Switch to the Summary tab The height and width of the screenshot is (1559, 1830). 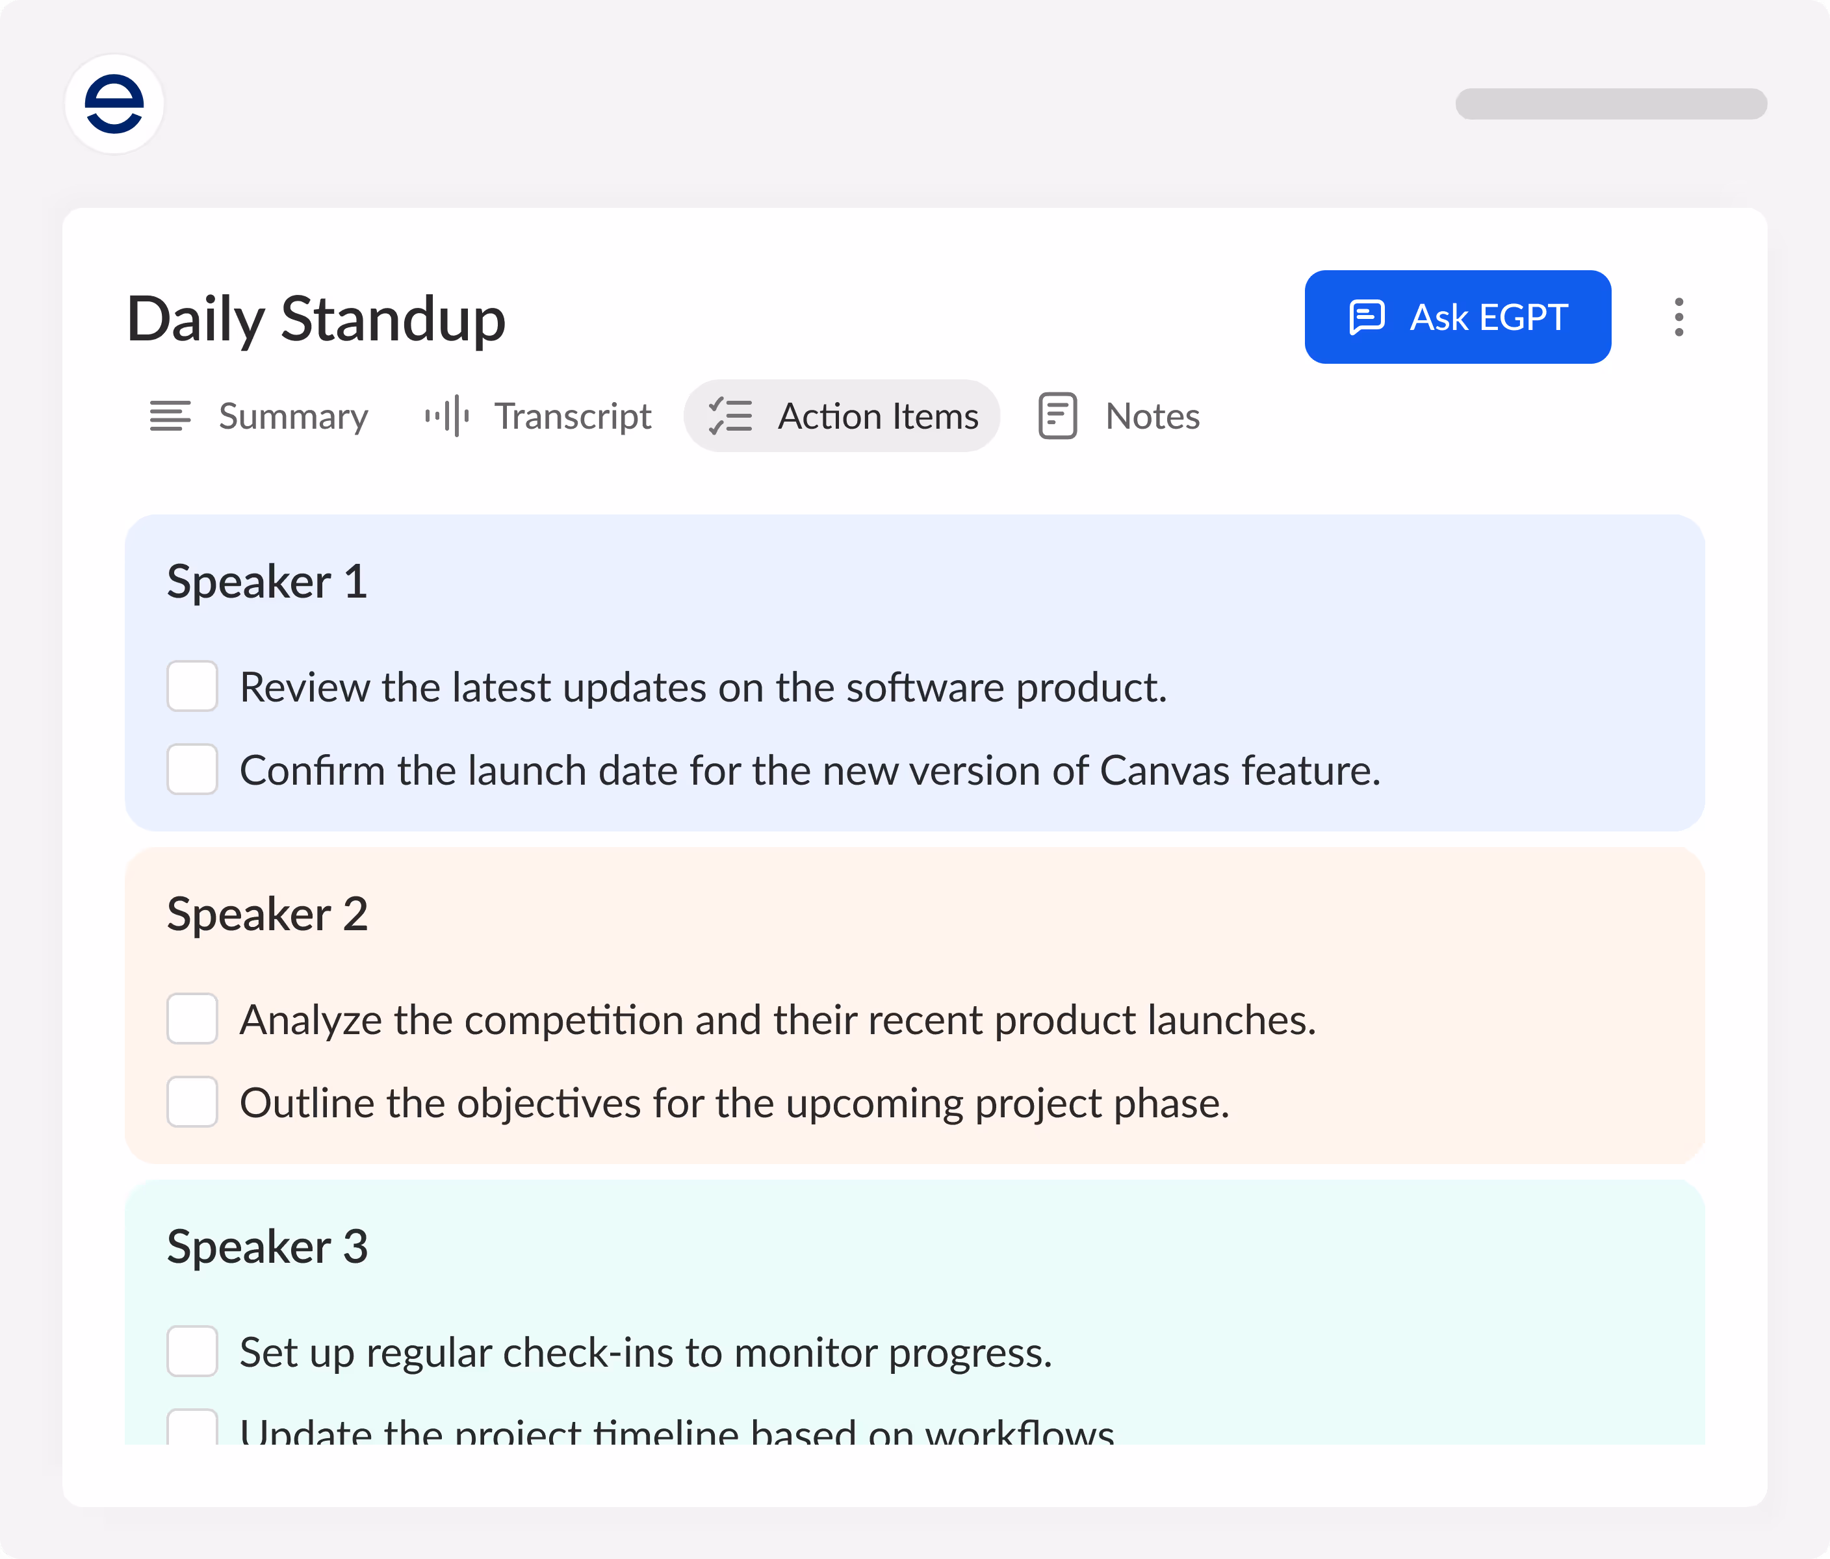coord(292,416)
